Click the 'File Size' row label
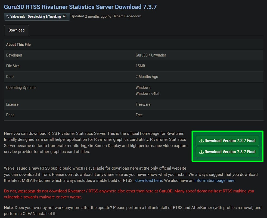Screen dimensions: 267x218 [13, 66]
